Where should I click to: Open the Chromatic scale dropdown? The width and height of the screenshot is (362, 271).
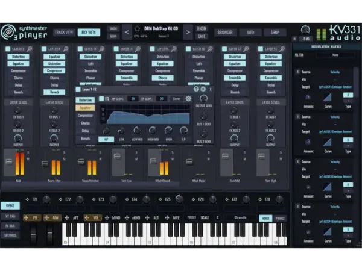[x=240, y=217]
